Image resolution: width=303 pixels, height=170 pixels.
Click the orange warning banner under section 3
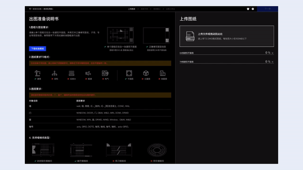(100, 95)
